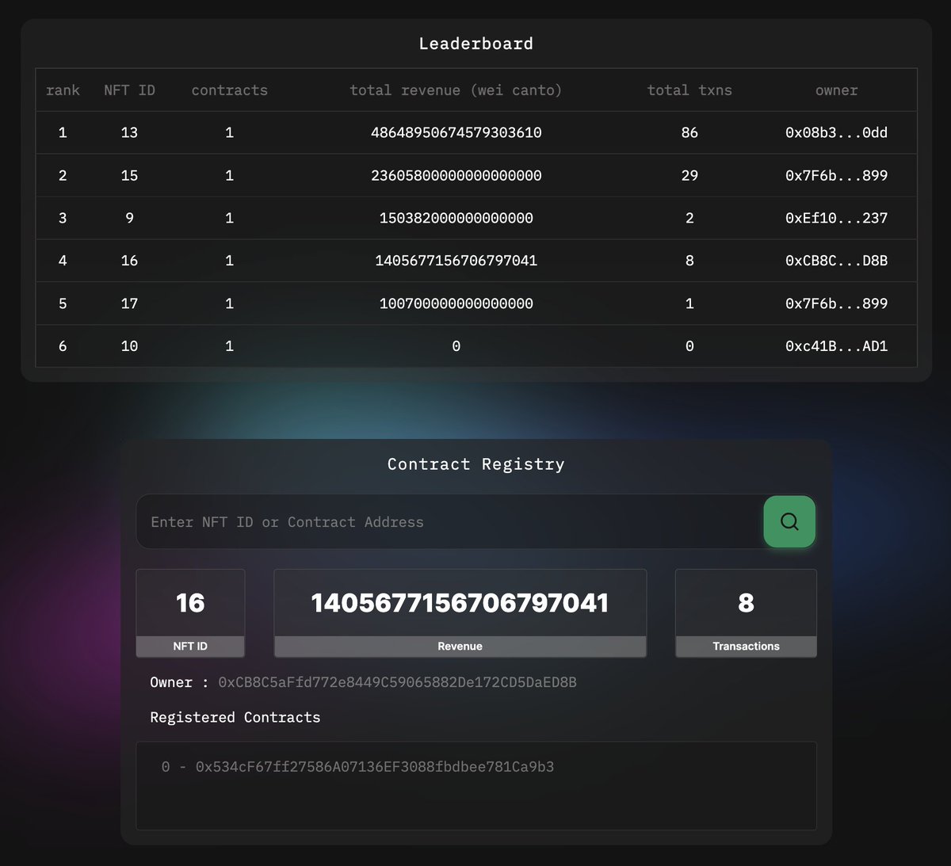
Task: Click the 'contracts' column header
Action: [x=229, y=90]
